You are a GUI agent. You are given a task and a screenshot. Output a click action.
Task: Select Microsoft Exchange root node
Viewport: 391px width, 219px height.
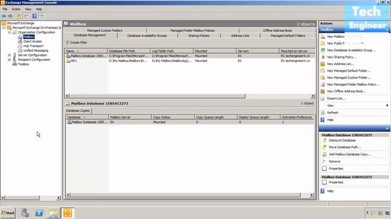tap(20, 23)
